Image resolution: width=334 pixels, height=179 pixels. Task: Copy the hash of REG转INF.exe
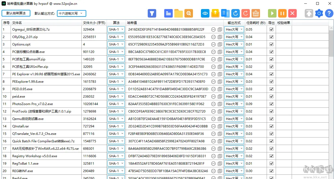(x=220, y=171)
